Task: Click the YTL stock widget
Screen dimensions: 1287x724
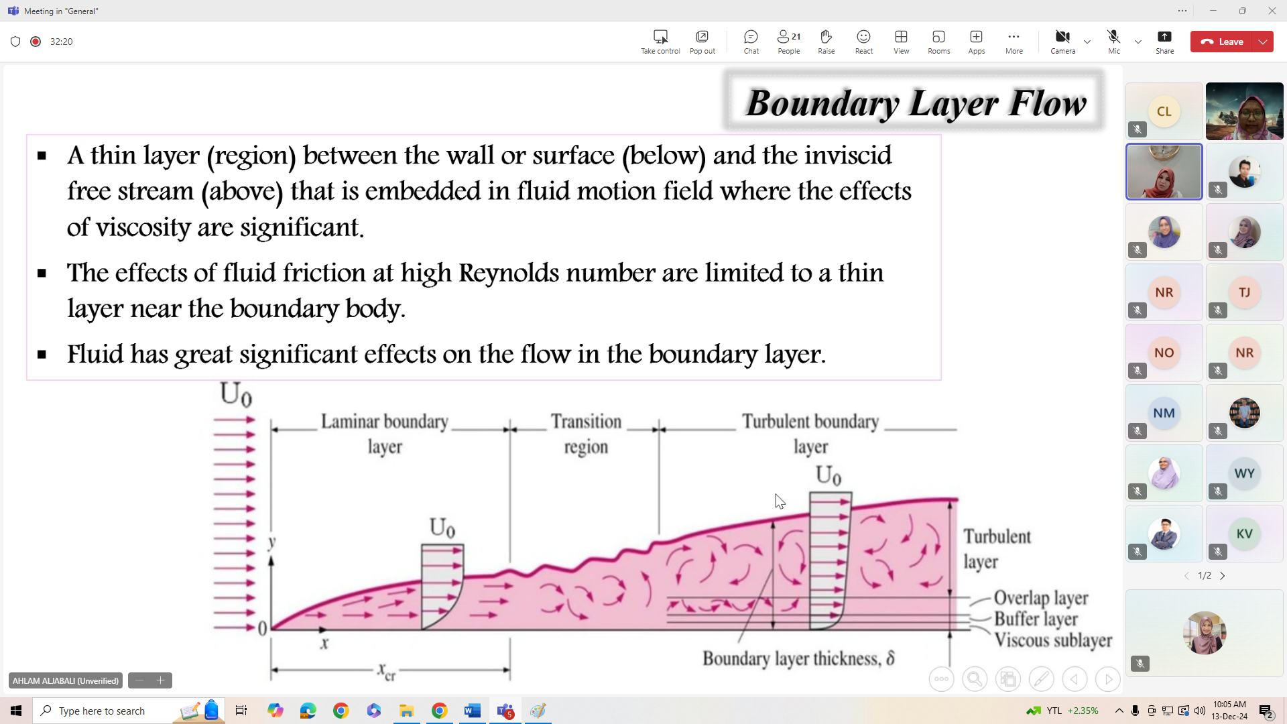Action: pos(1062,711)
